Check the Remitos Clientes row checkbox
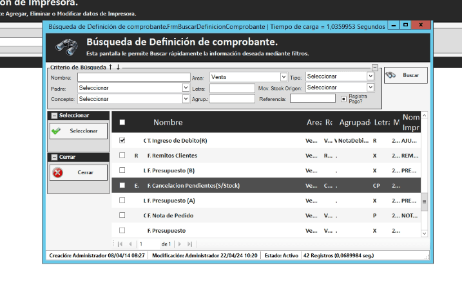The height and width of the screenshot is (308, 462). point(122,156)
